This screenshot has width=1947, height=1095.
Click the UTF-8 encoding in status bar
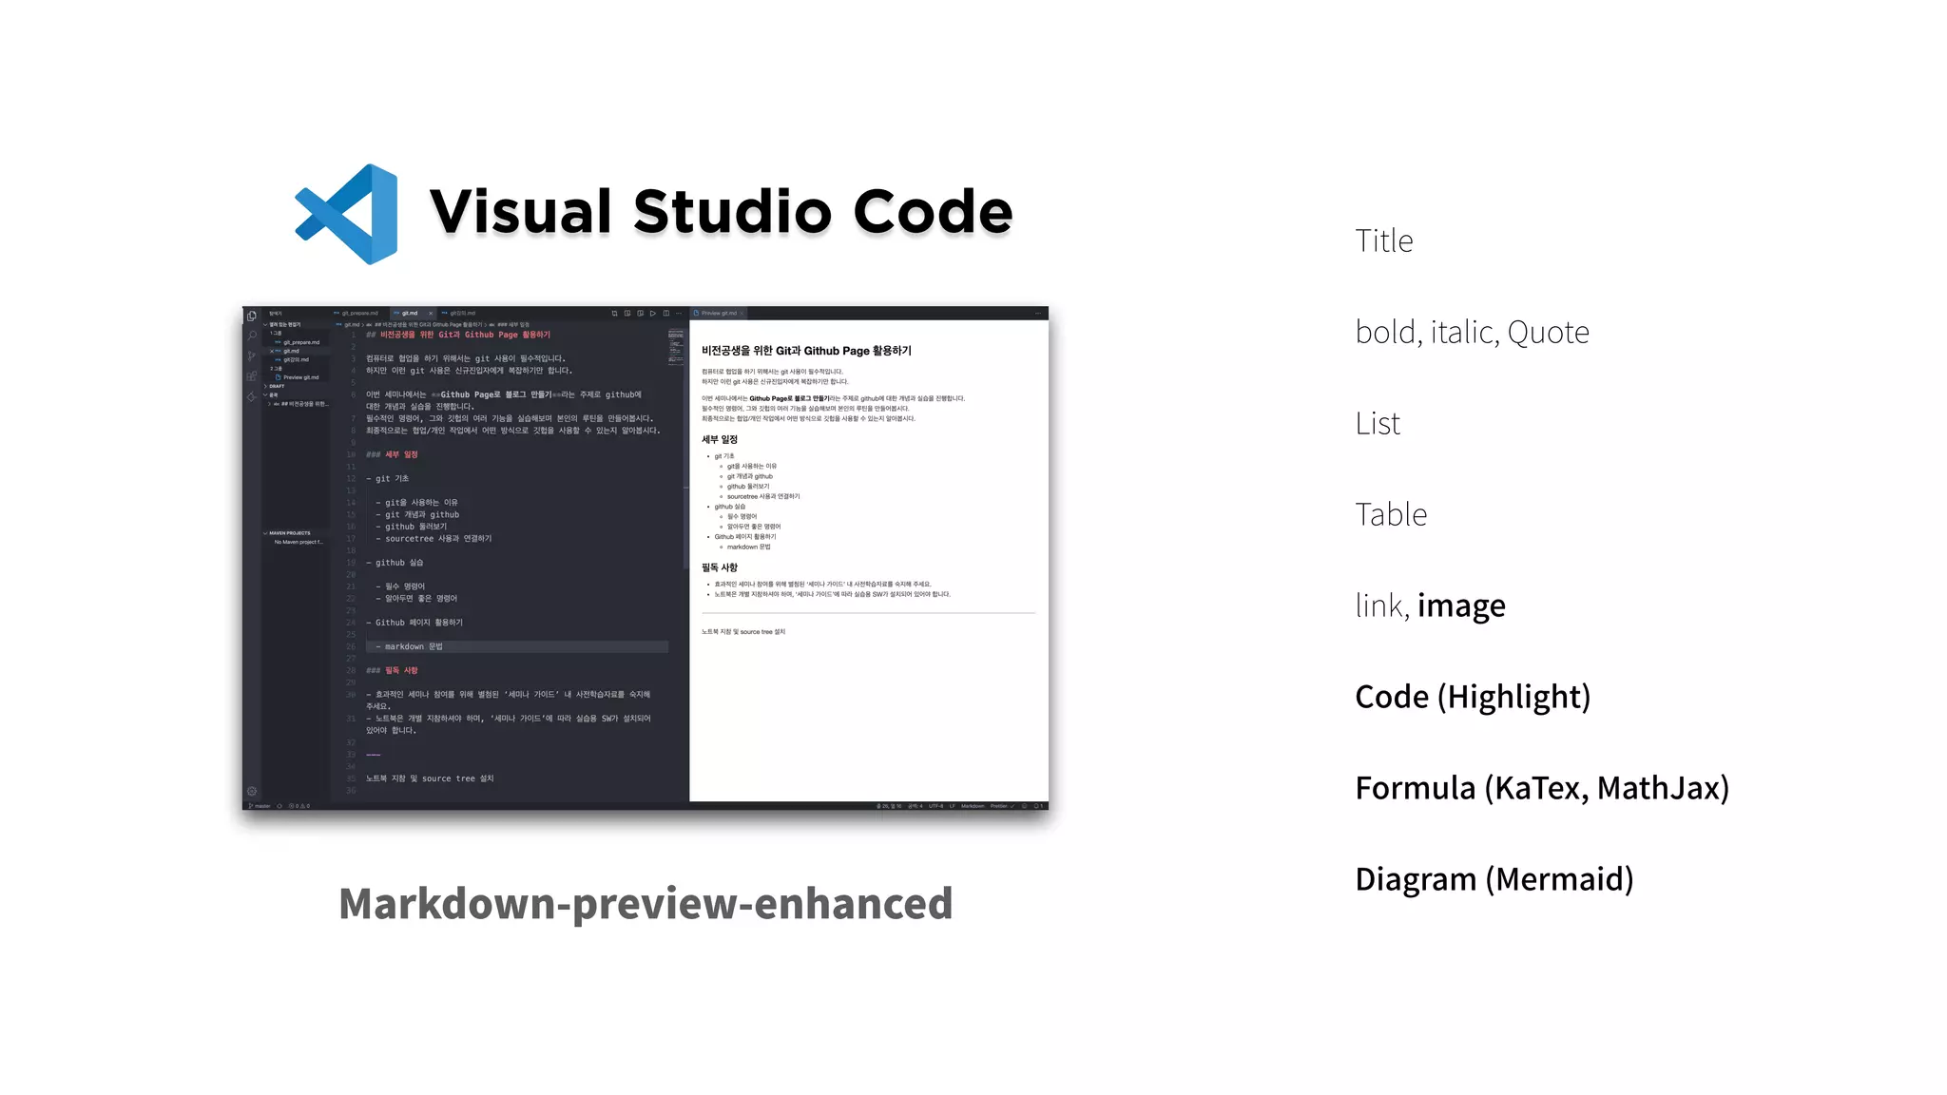[936, 806]
